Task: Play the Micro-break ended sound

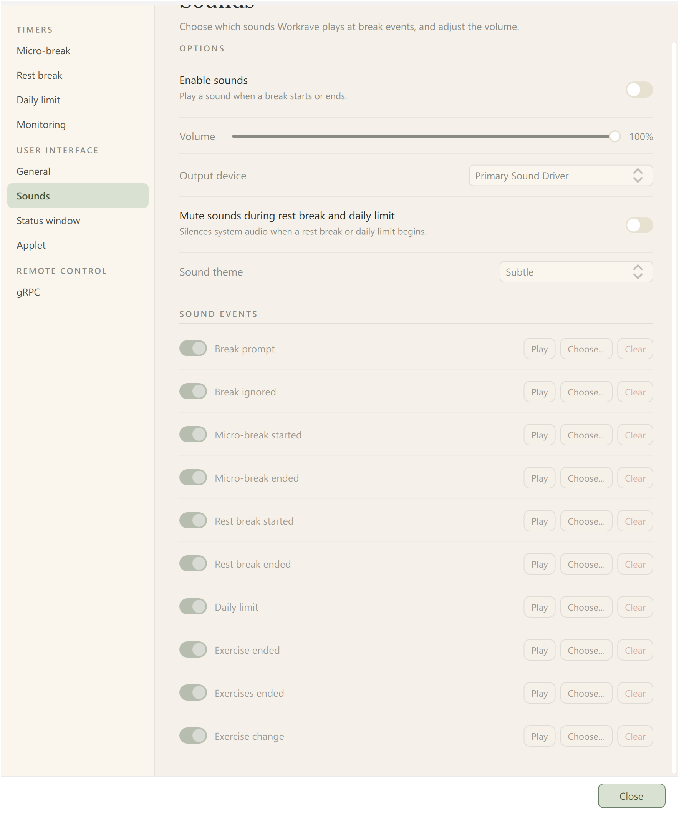Action: (539, 478)
